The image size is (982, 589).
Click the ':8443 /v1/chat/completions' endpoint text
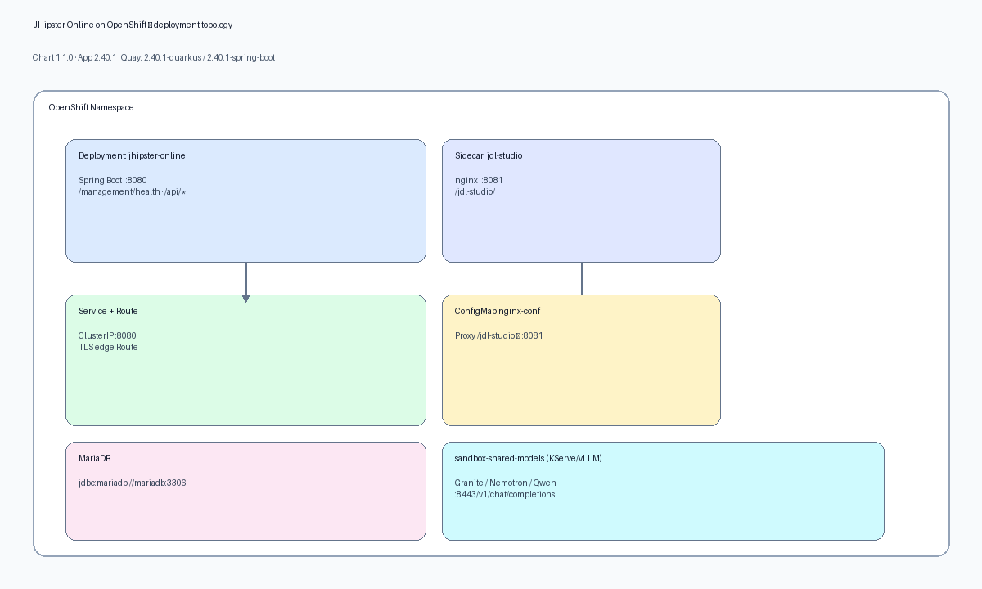click(x=505, y=494)
